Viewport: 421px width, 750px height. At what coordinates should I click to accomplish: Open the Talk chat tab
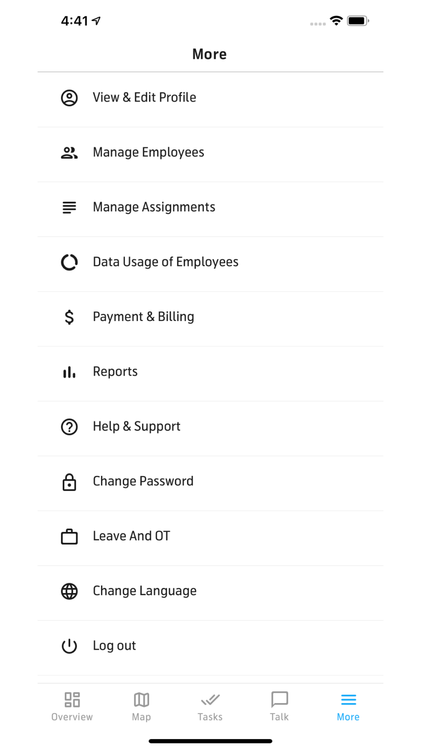pos(280,706)
